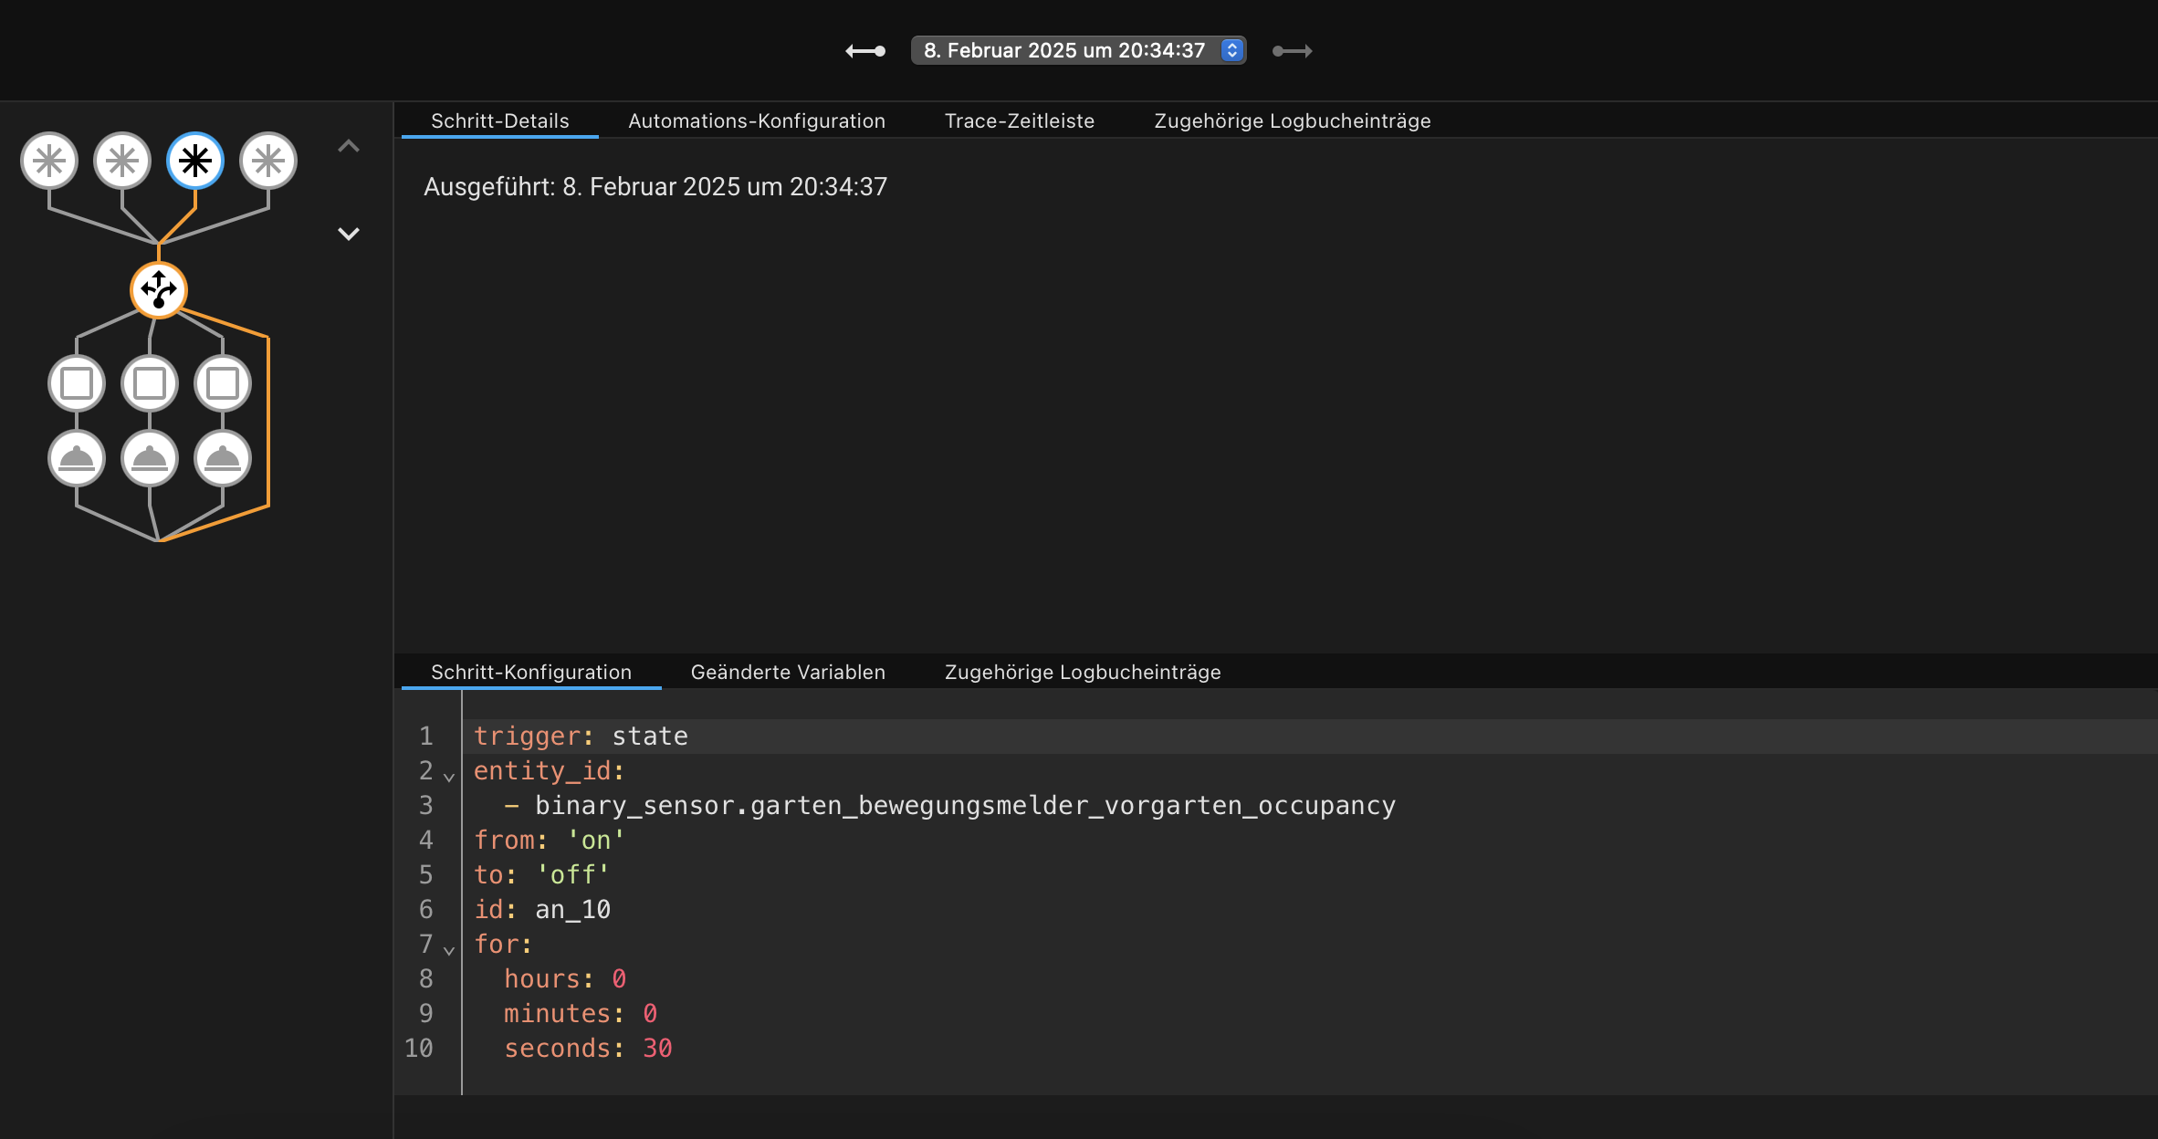
Task: Select the first service-call bell node
Action: coord(77,458)
